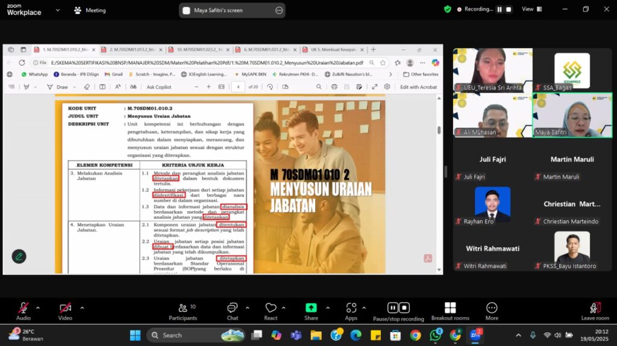617x346 pixels.
Task: Switch to the Meeting tab
Action: pos(89,10)
